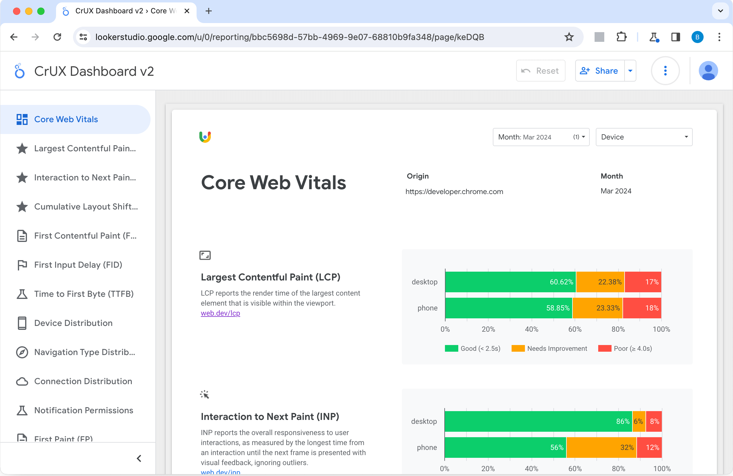The height and width of the screenshot is (476, 733).
Task: Bookmark this page with star icon
Action: pyautogui.click(x=569, y=37)
